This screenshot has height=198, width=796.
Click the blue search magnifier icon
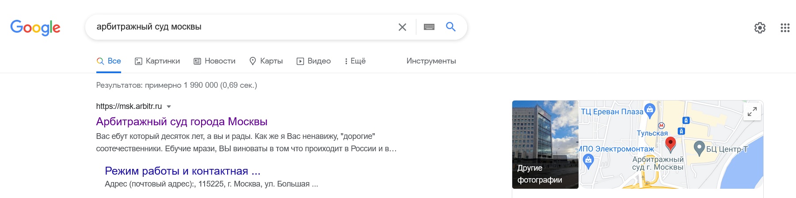click(451, 27)
